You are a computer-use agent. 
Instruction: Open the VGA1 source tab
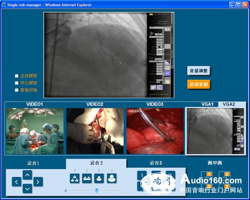pyautogui.click(x=207, y=104)
